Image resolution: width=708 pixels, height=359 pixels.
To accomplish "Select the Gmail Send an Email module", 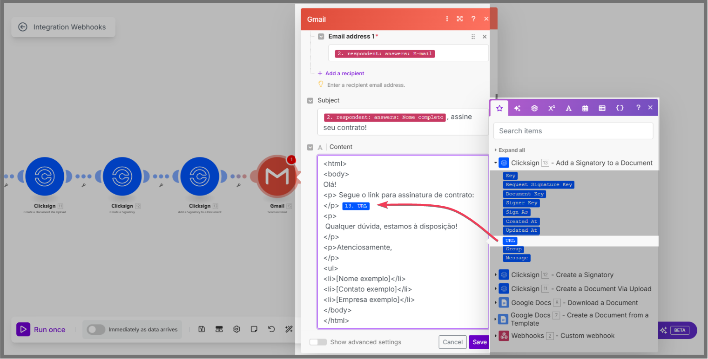I will 276,176.
